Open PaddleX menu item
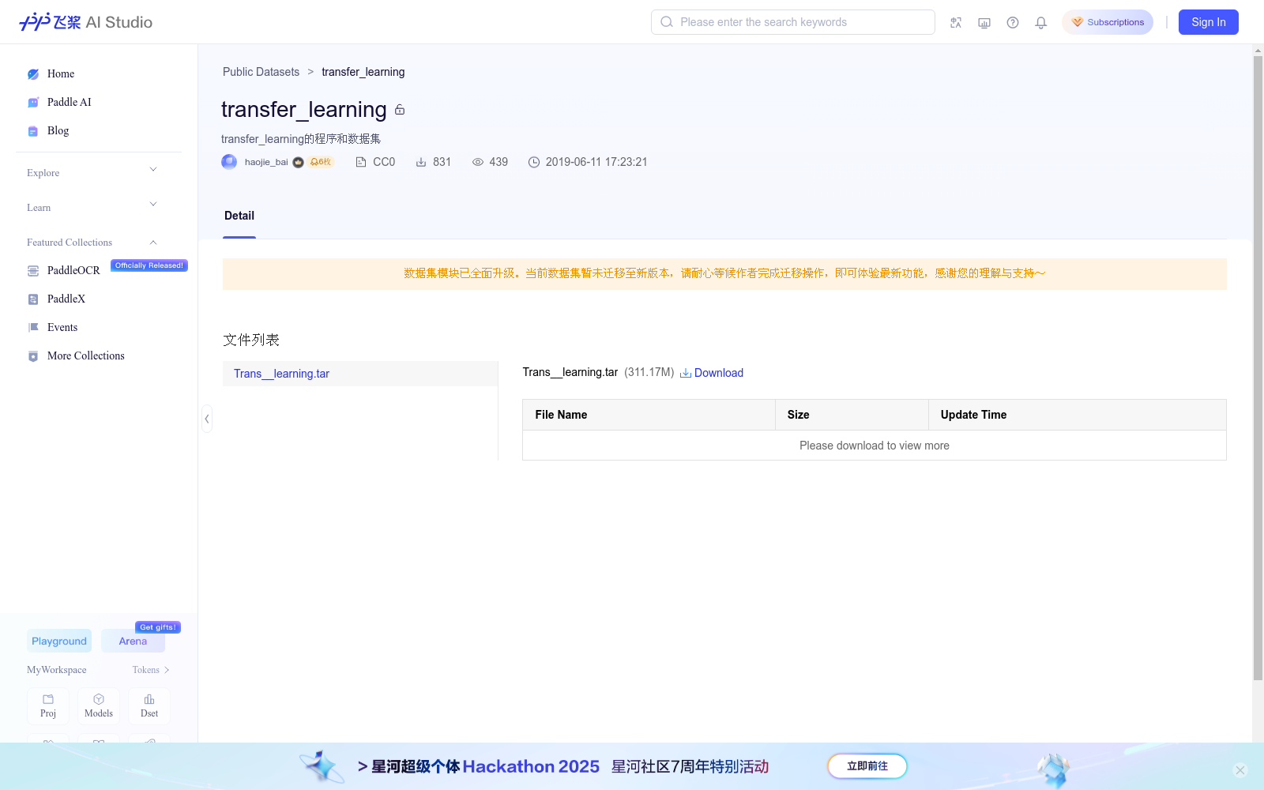The width and height of the screenshot is (1264, 790). [66, 299]
